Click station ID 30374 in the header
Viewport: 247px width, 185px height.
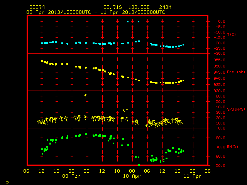click(37, 7)
